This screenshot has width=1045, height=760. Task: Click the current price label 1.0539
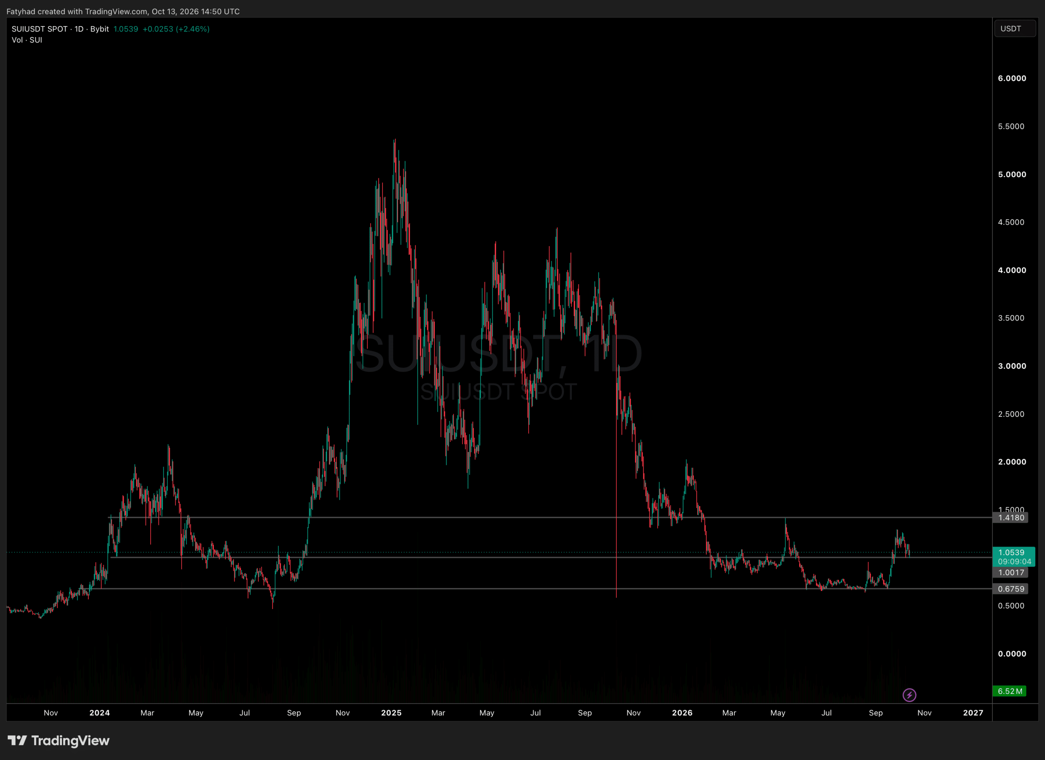pos(1011,552)
